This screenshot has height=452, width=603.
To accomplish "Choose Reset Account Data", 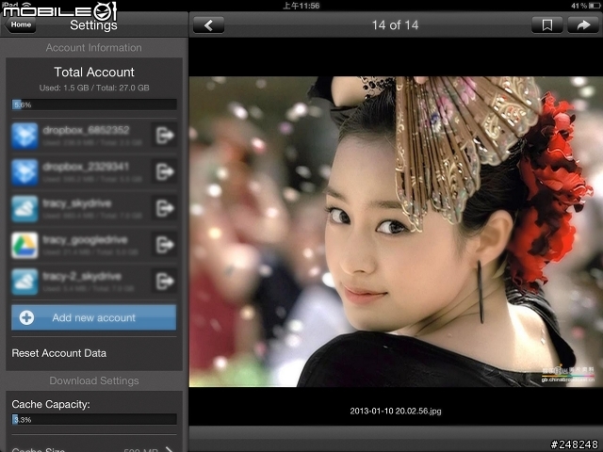I will (x=58, y=353).
